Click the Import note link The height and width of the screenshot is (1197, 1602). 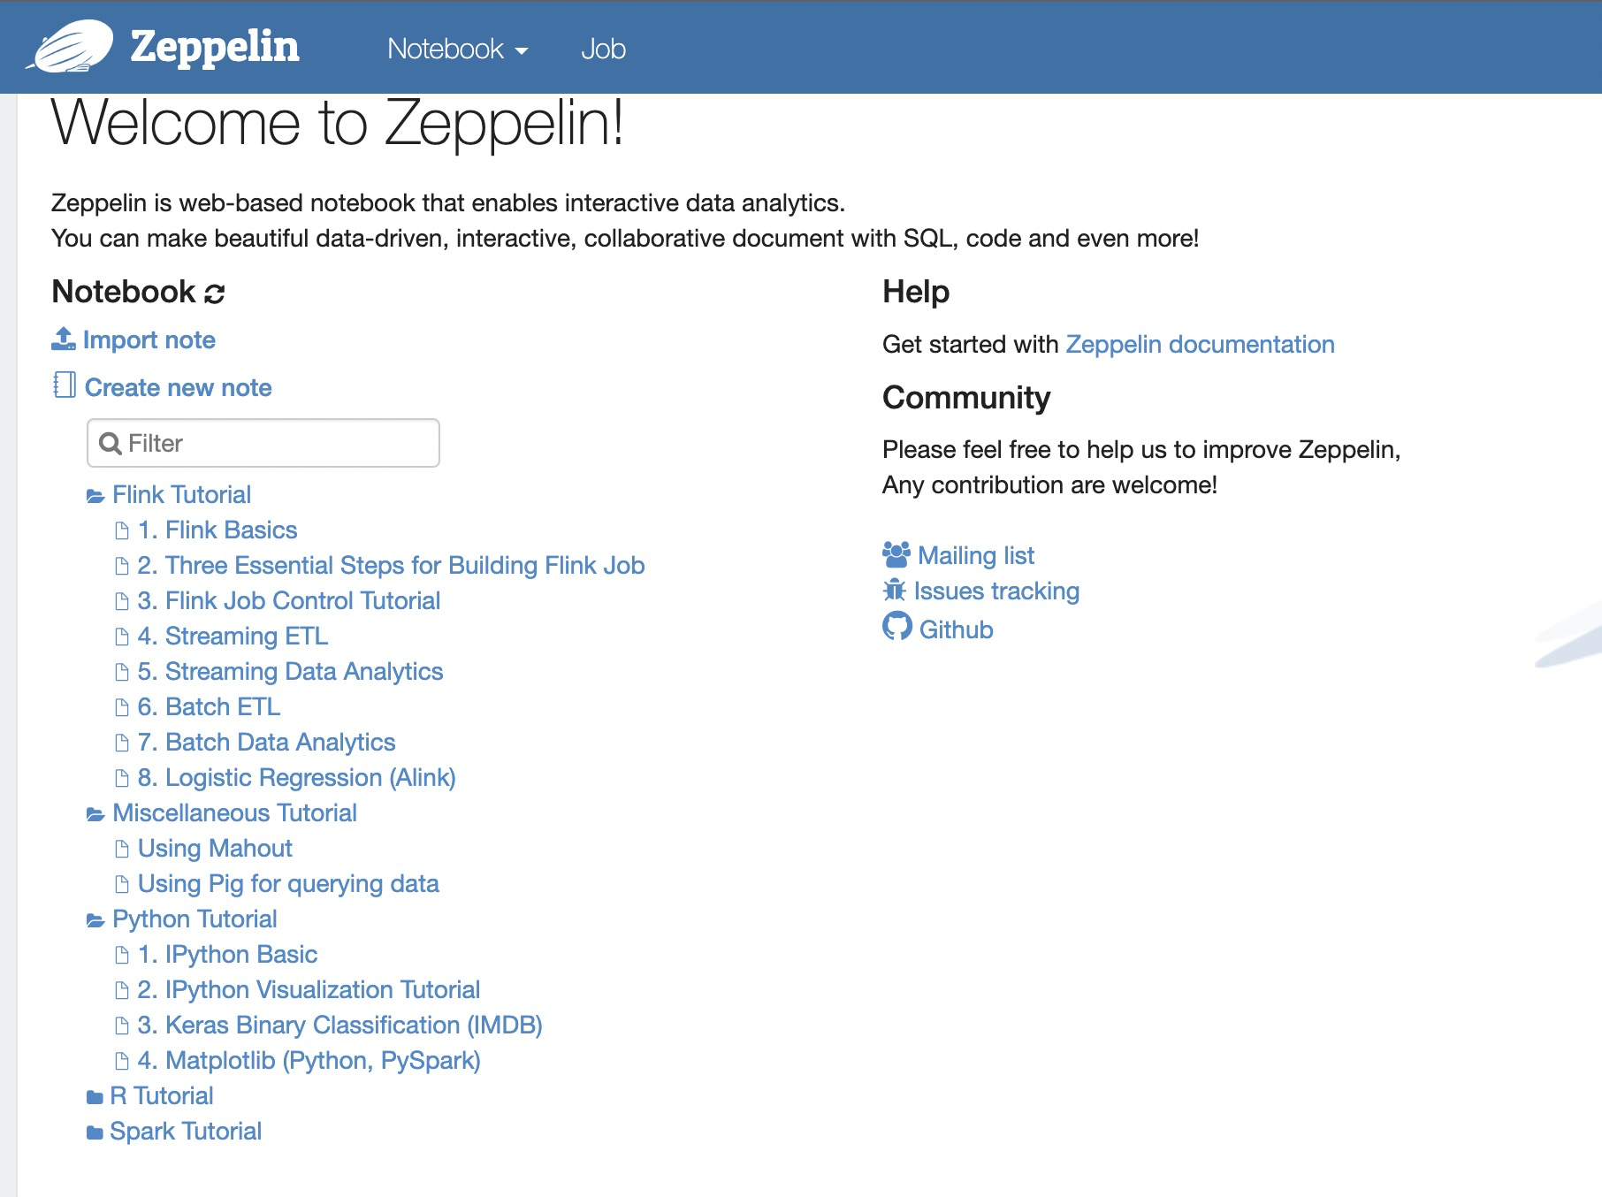[149, 339]
